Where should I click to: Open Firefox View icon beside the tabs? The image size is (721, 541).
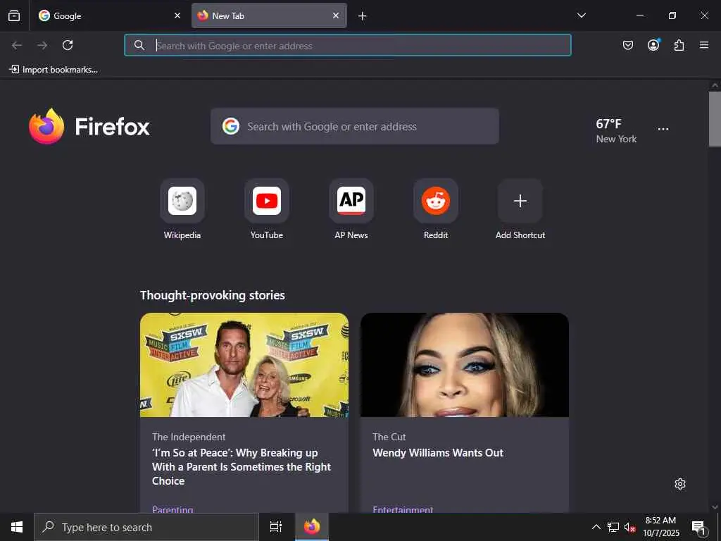click(14, 15)
